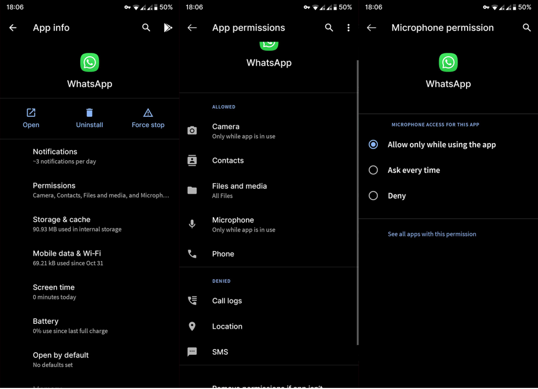Viewport: 538px width, 389px height.
Task: Tap the DENIED section header
Action: pos(221,281)
